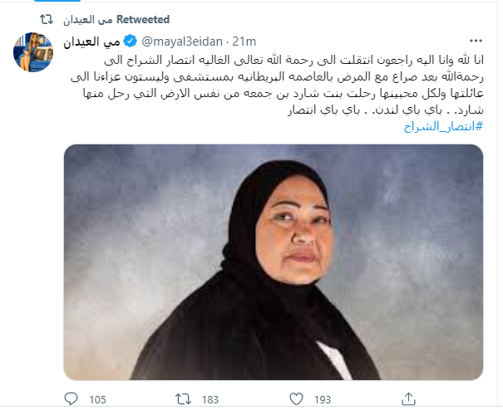This screenshot has width=503, height=410.
Task: Click the display name مي العيدان
Action: click(x=91, y=41)
